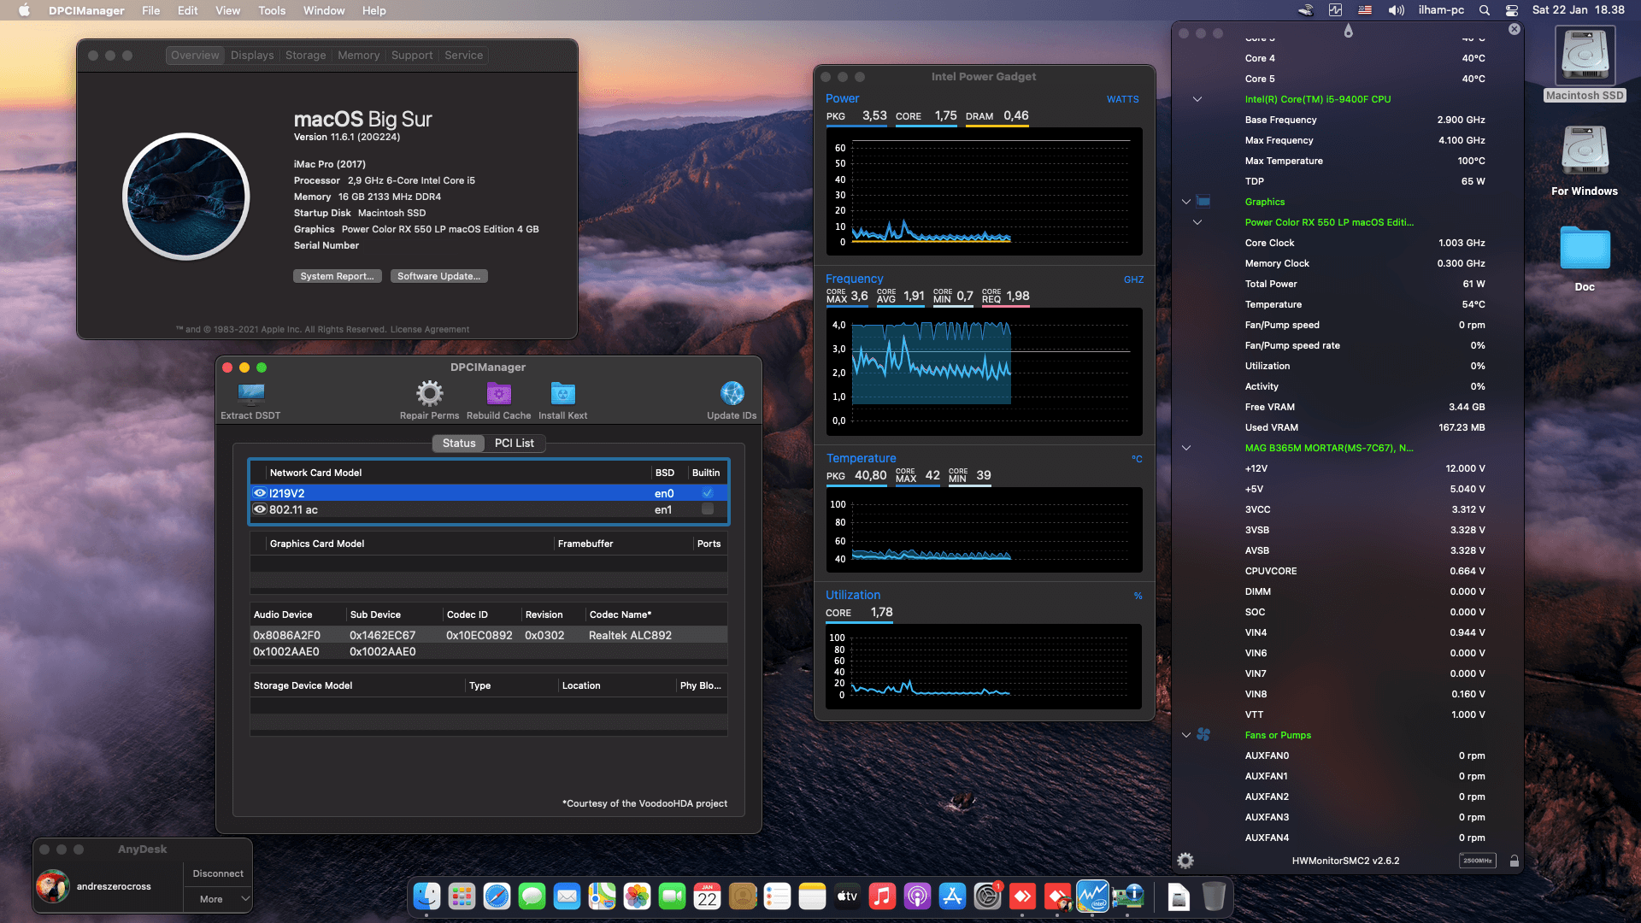Image resolution: width=1641 pixels, height=923 pixels.
Task: Open the File menu
Action: (151, 10)
